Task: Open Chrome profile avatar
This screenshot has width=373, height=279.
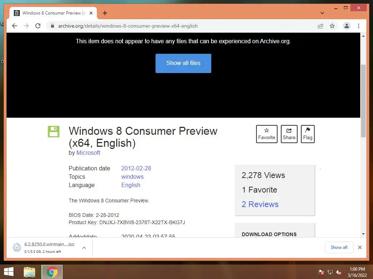Action: [x=347, y=26]
